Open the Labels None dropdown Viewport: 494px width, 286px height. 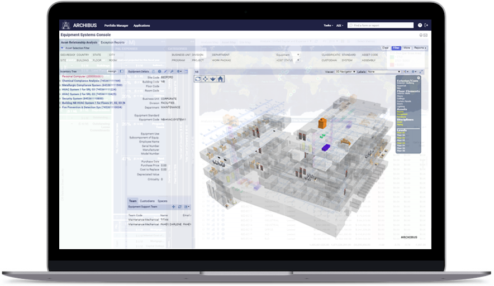[x=384, y=72]
